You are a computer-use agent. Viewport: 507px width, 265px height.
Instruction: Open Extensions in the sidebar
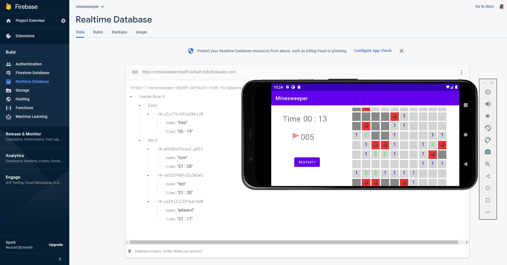point(25,36)
